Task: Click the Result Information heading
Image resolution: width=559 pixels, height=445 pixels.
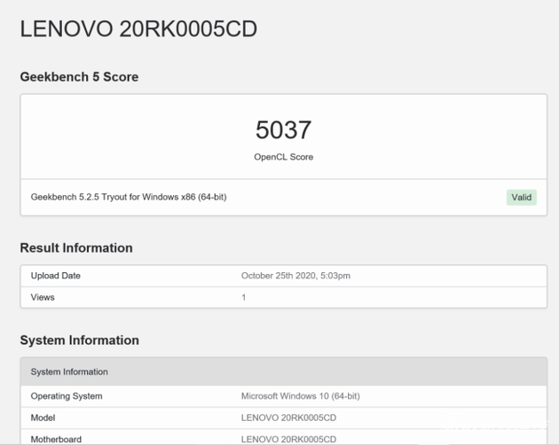Action: tap(76, 248)
